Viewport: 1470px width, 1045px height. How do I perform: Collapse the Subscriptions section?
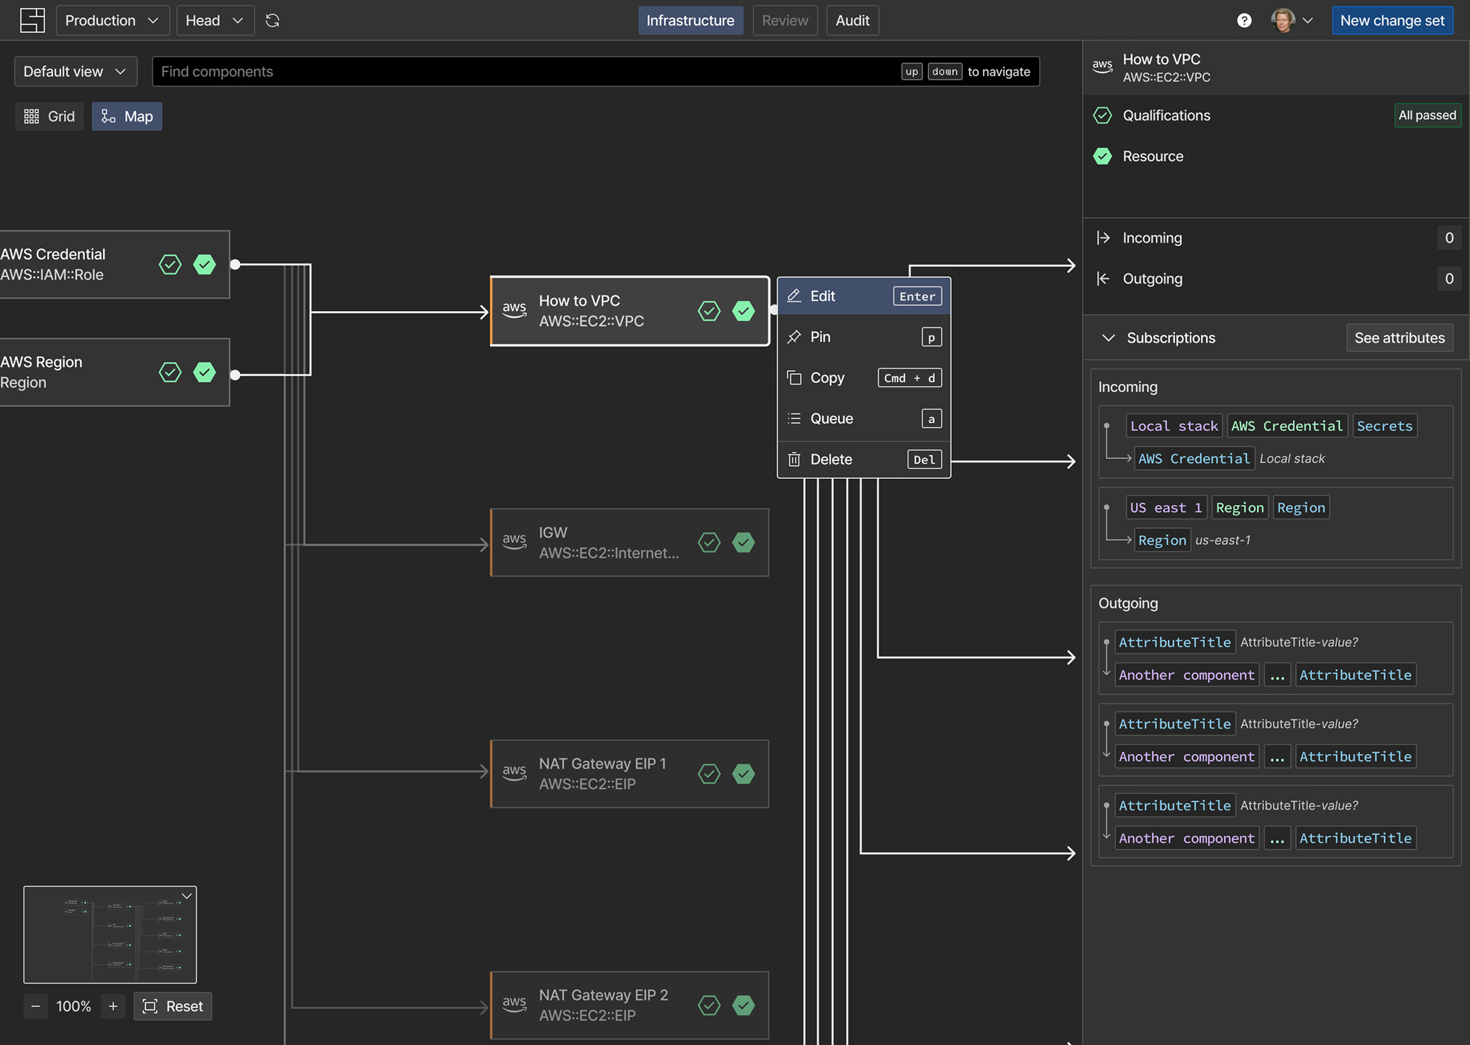tap(1109, 338)
